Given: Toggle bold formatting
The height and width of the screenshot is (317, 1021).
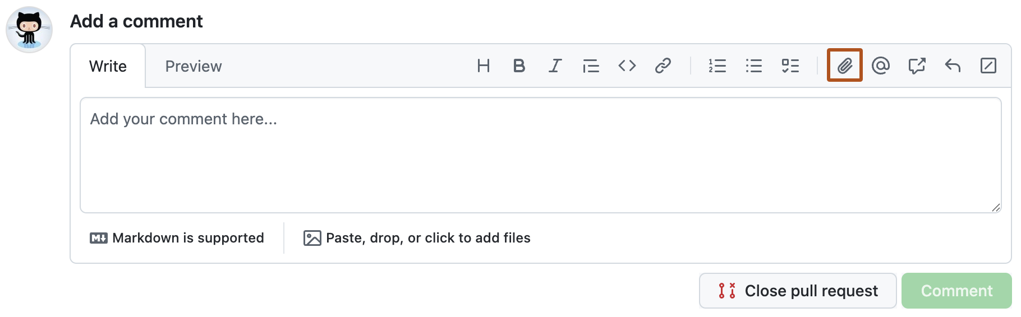Looking at the screenshot, I should pos(519,66).
